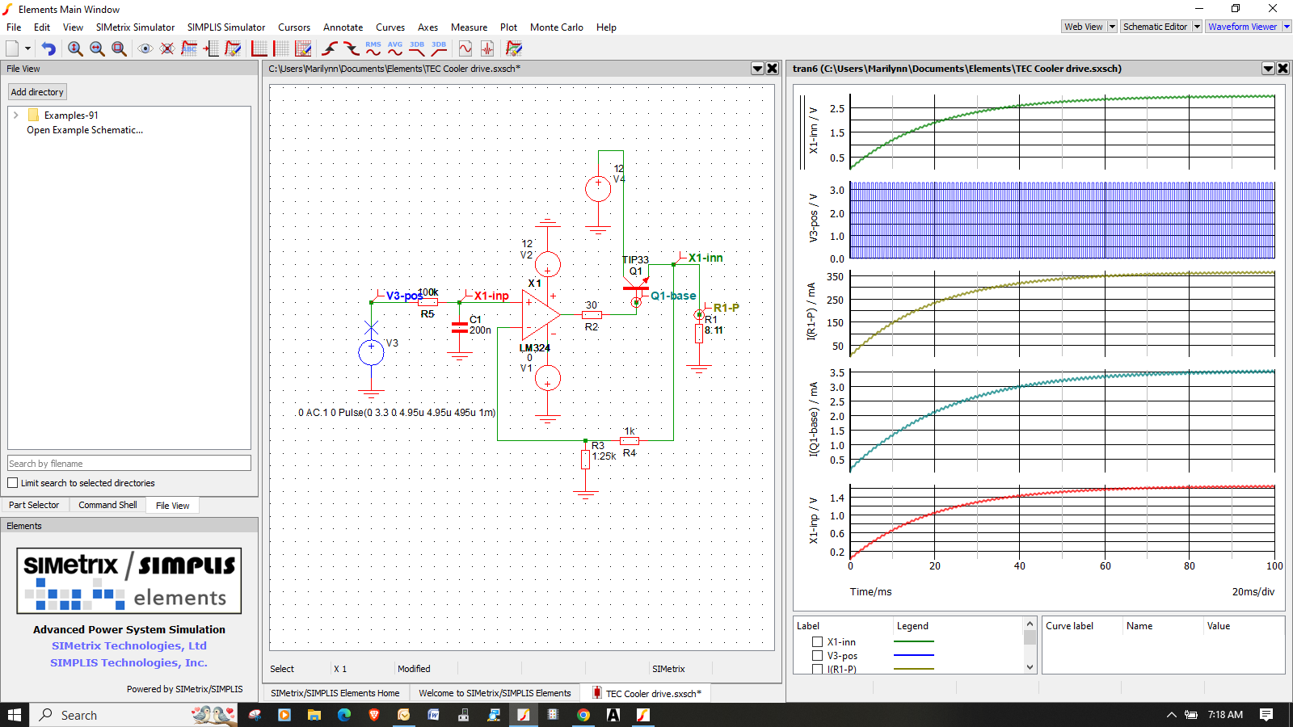1293x727 pixels.
Task: Measure fall time icon
Action: [352, 48]
